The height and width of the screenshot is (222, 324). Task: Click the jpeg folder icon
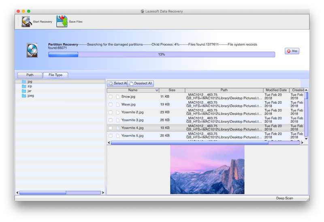[x=24, y=96]
